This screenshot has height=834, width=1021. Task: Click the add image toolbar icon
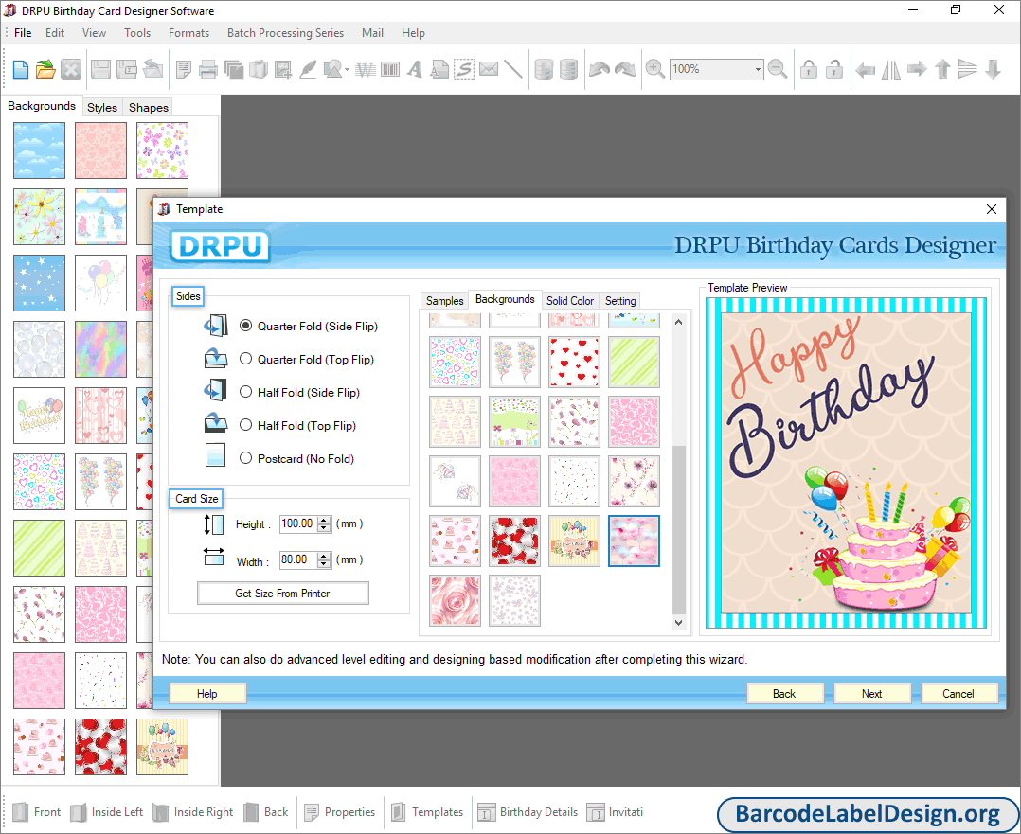click(x=283, y=69)
